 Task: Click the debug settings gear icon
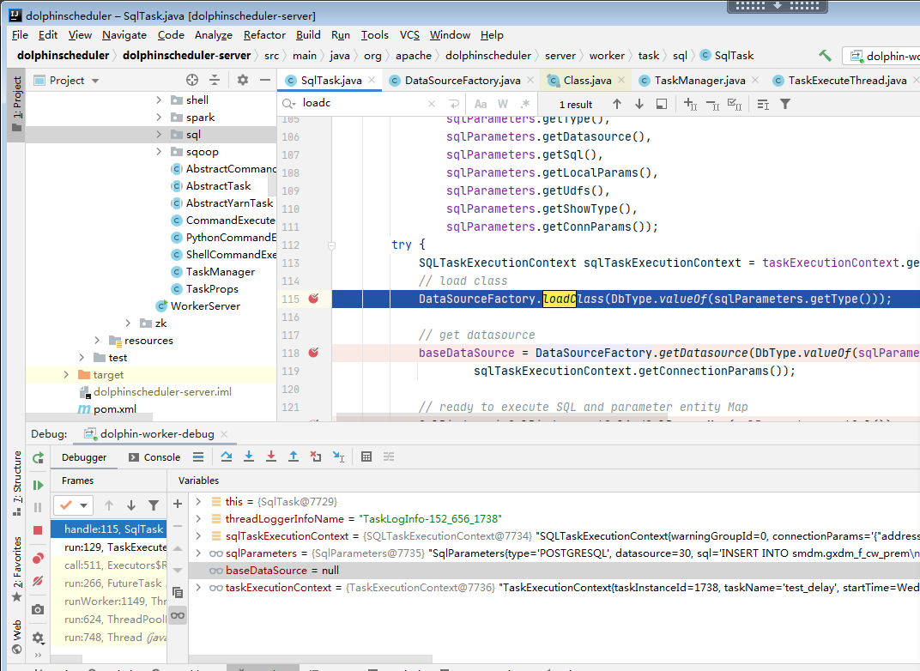coord(38,637)
